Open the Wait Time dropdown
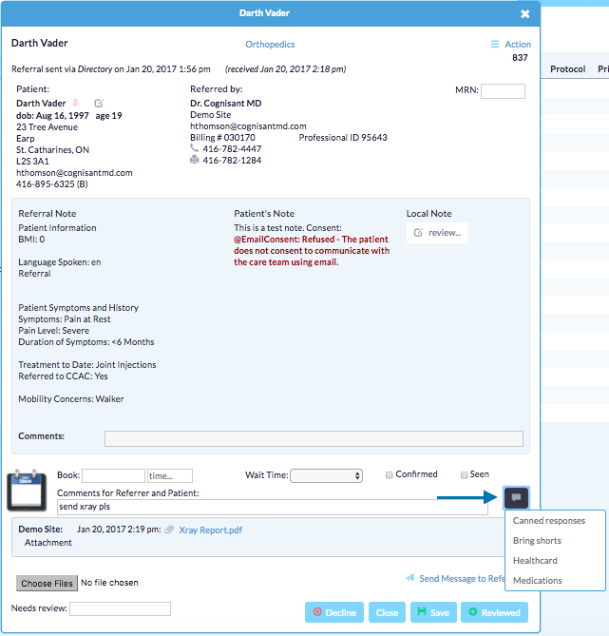609x636 pixels. click(x=326, y=475)
